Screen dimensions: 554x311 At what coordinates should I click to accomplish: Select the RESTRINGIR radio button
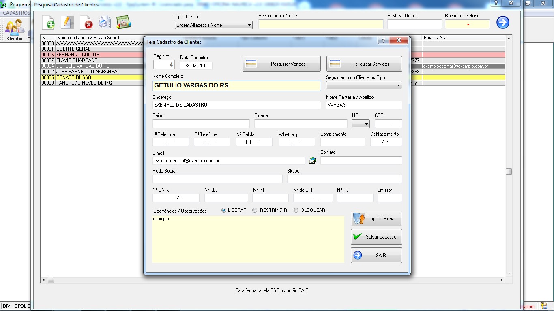coord(255,210)
